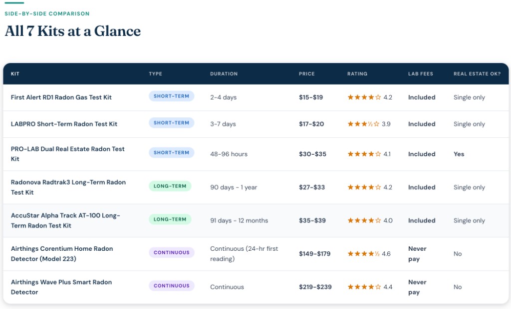Click the LABPRO 3.9 star rating
This screenshot has height=309, width=511.
(x=369, y=124)
